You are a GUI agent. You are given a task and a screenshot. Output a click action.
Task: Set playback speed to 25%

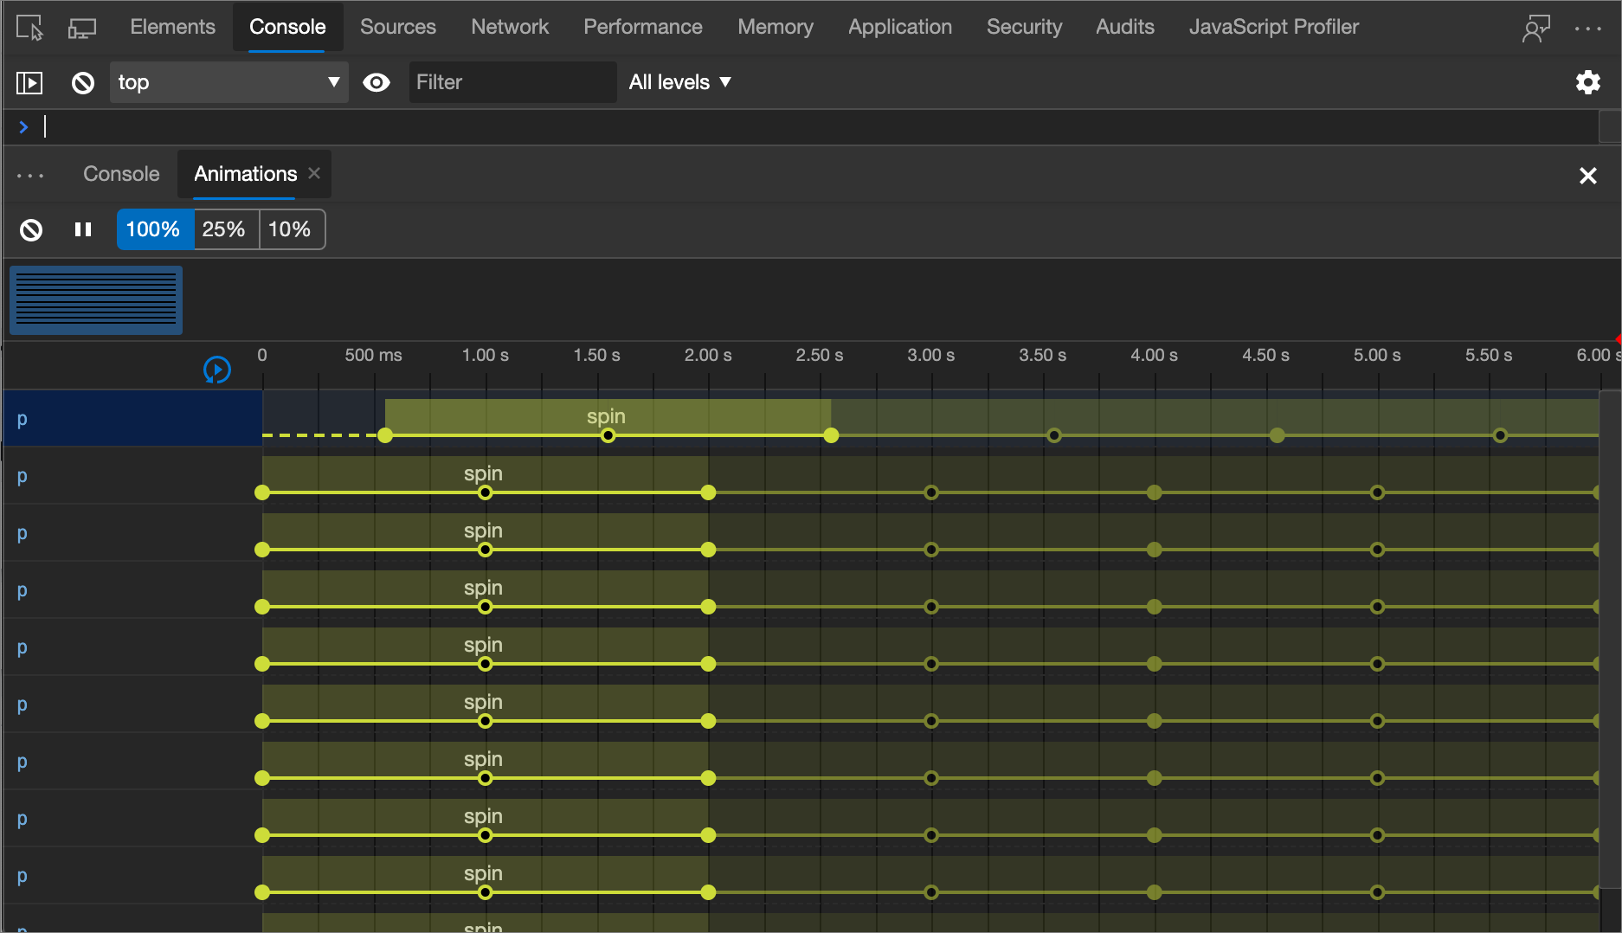223,229
